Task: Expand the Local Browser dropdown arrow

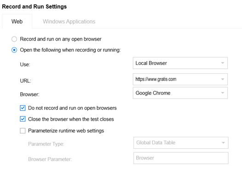Action: coord(222,63)
